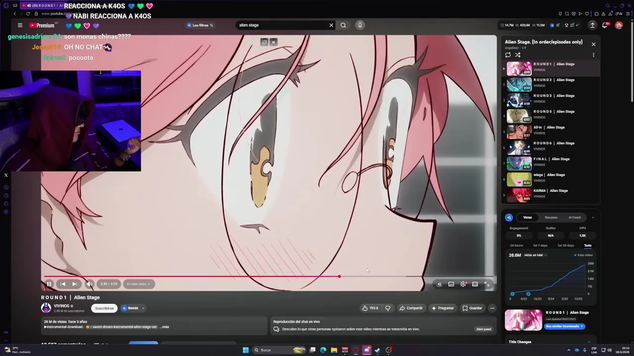Open File Explorer from taskbar

click(334, 350)
